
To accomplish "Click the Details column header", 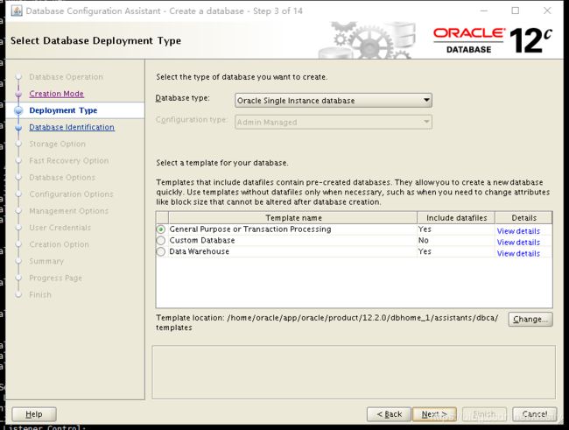I will (523, 217).
